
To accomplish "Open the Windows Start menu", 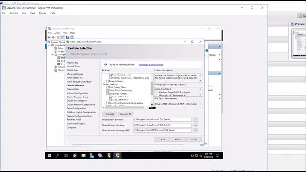I will [49, 155].
